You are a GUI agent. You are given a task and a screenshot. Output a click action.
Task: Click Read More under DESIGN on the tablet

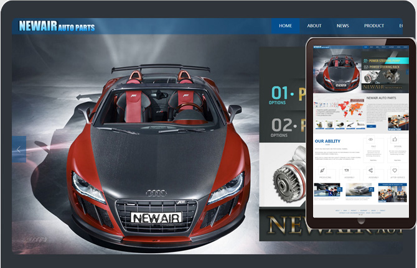pos(397,160)
